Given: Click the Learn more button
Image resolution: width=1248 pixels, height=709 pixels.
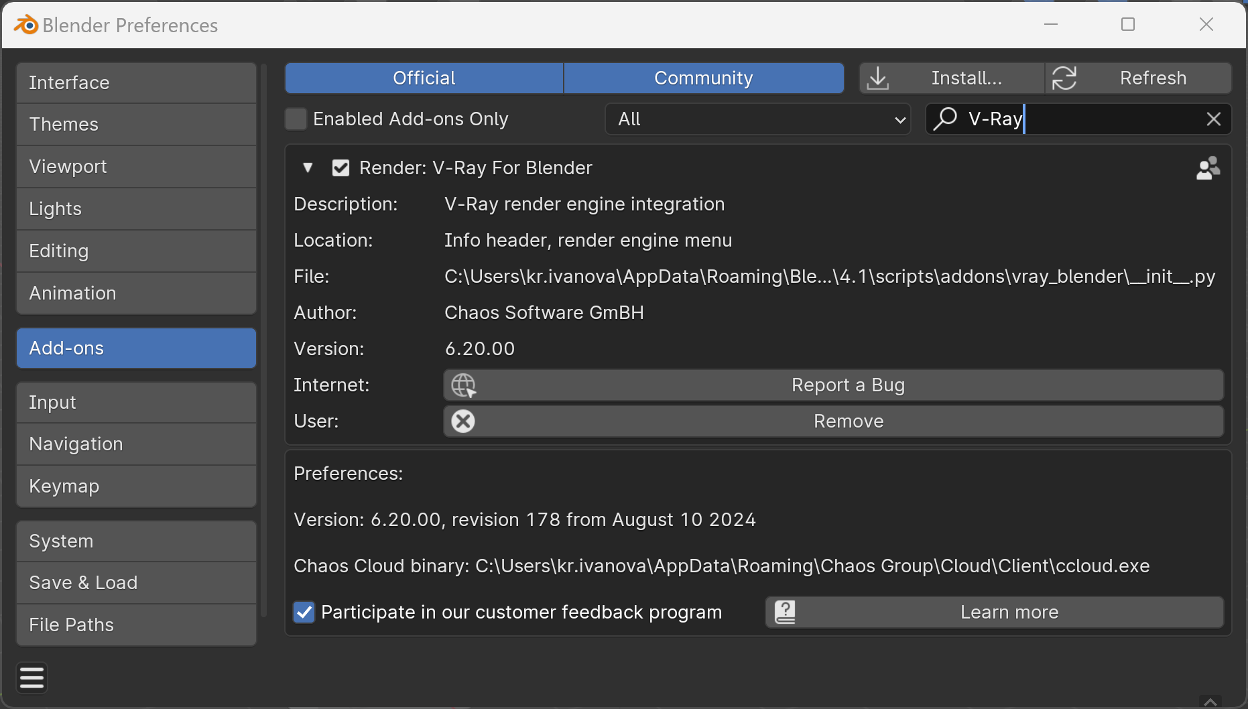Looking at the screenshot, I should pyautogui.click(x=995, y=612).
